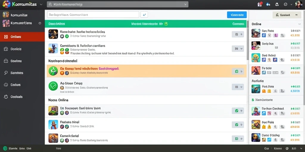This screenshot has width=305, height=152.
Task: Expand the dropdown button on 'Ao Sioas Crirgy' row
Action: tap(238, 87)
